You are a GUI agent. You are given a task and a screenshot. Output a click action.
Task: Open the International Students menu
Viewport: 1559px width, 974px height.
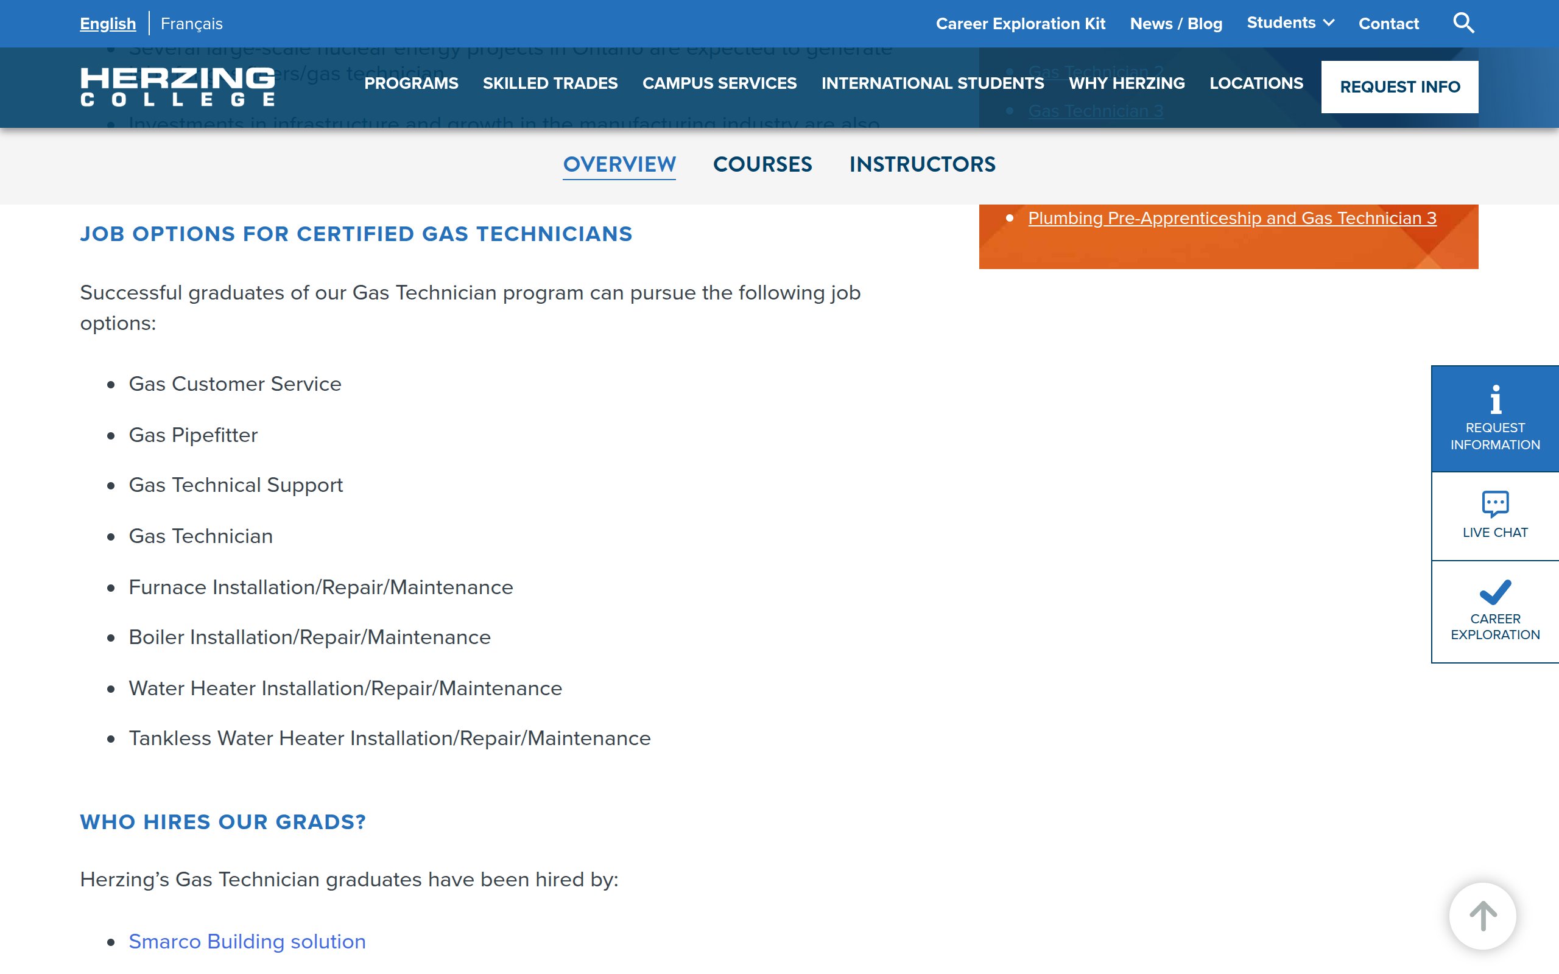pyautogui.click(x=933, y=83)
